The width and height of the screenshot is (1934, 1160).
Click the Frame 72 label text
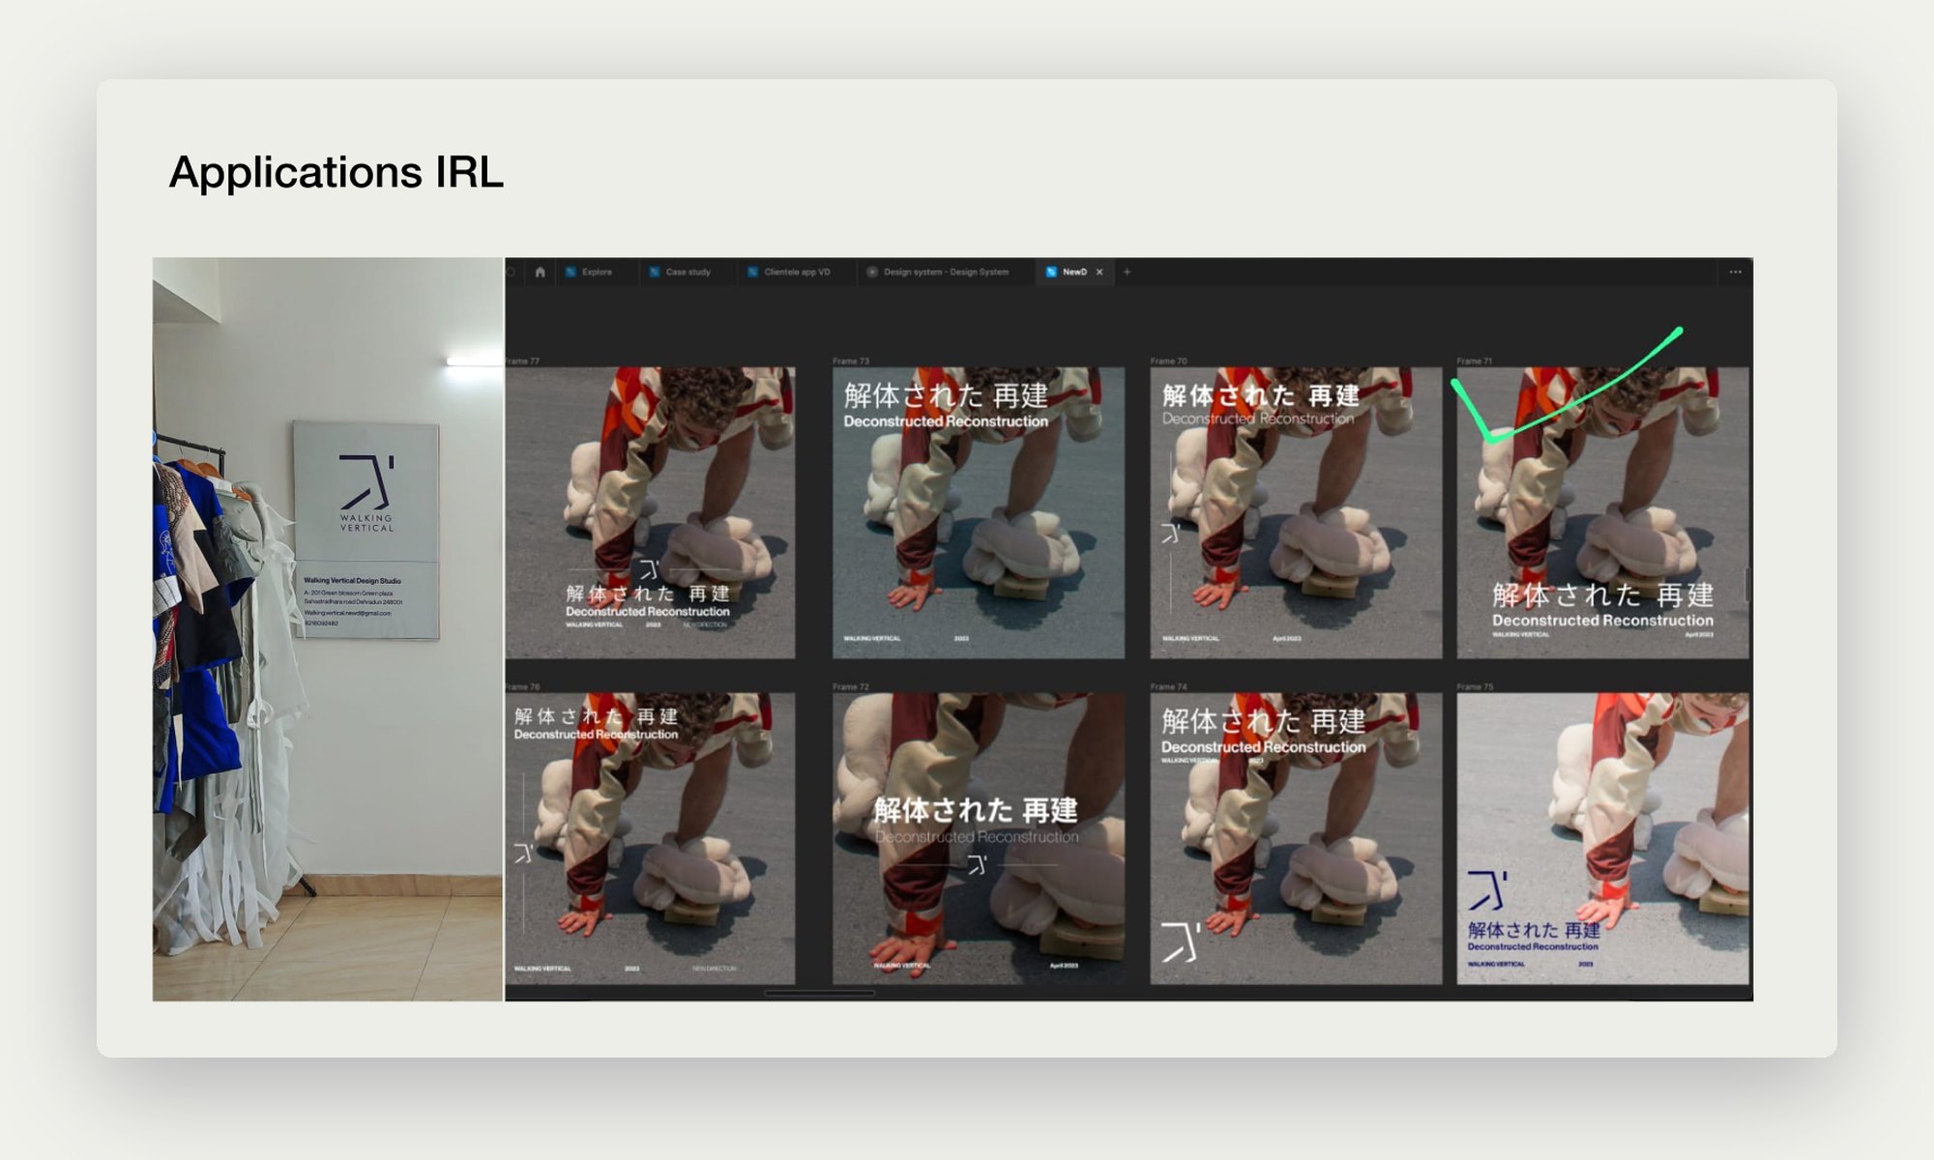coord(851,686)
